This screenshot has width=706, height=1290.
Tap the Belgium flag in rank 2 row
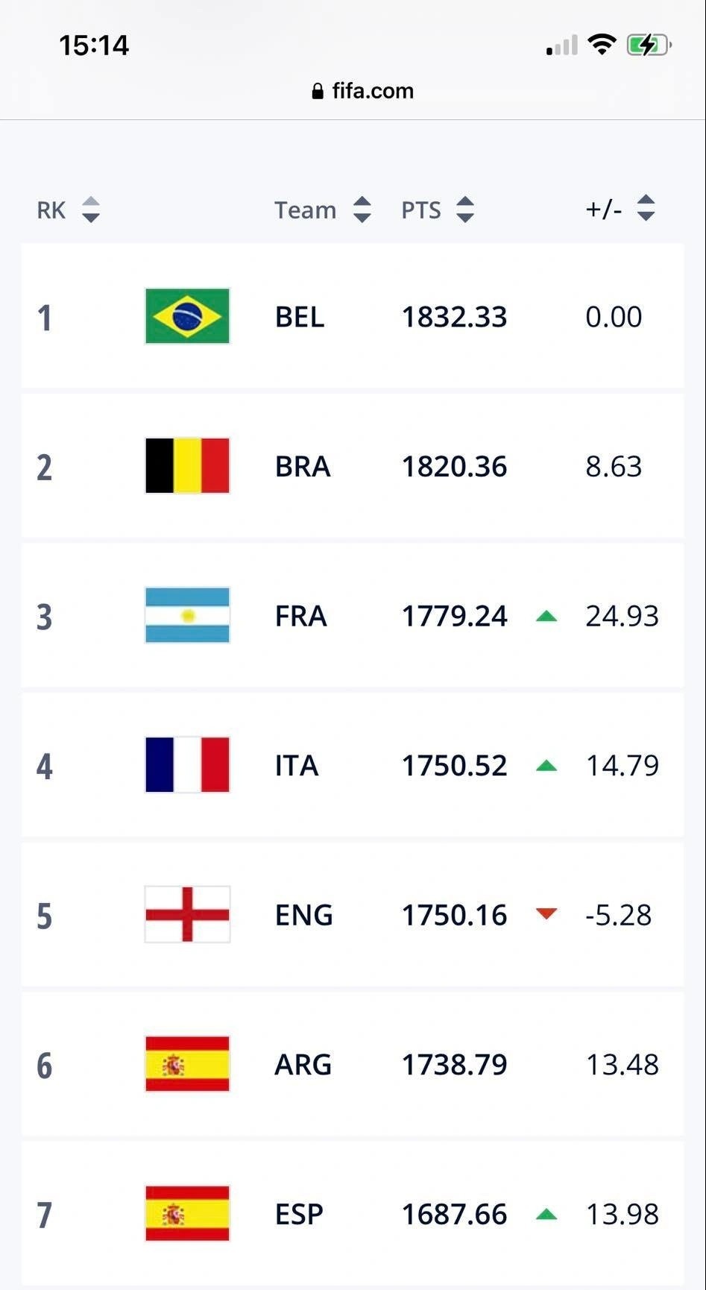coord(187,466)
